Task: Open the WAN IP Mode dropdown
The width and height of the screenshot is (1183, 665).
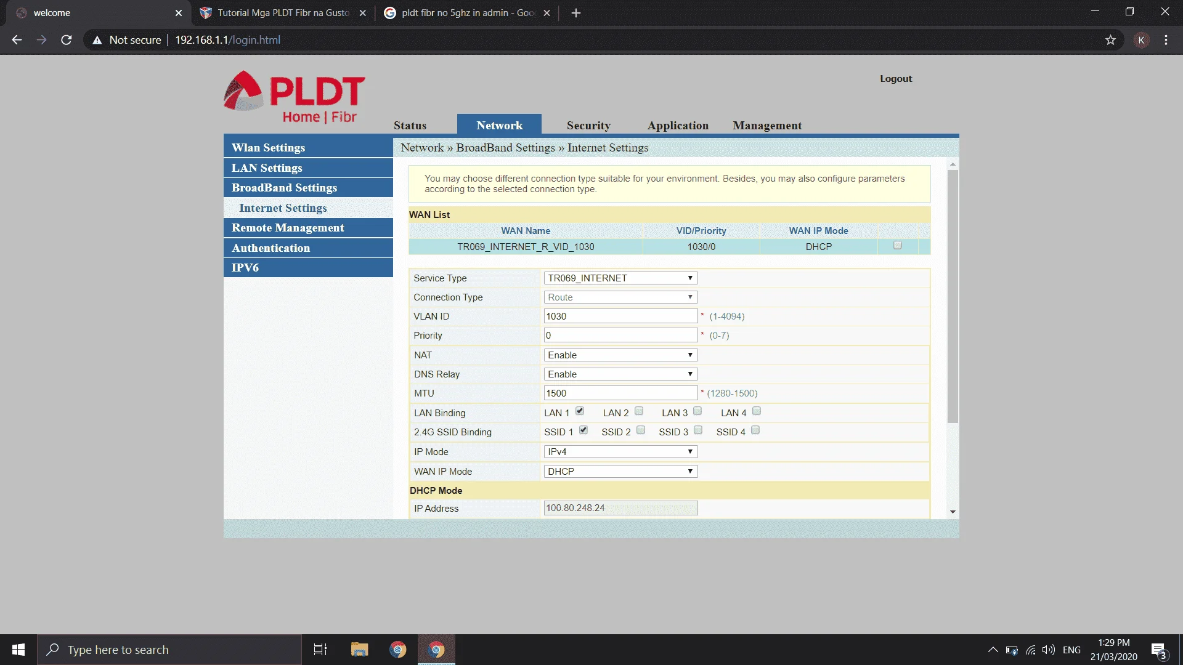Action: (x=620, y=472)
